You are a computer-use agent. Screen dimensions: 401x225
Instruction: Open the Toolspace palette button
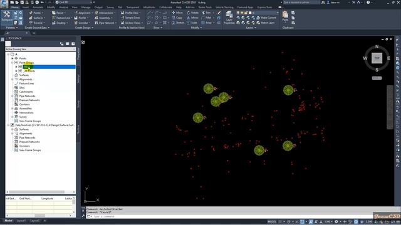point(7,17)
